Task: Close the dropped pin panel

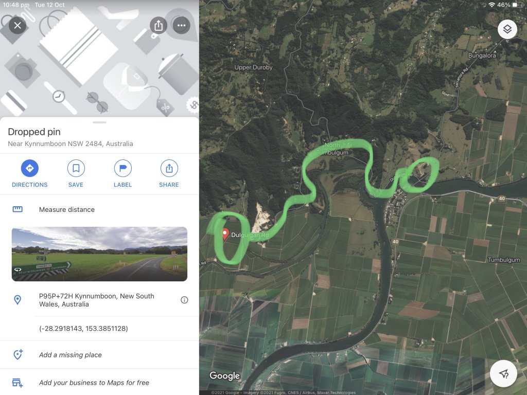Action: pyautogui.click(x=17, y=25)
